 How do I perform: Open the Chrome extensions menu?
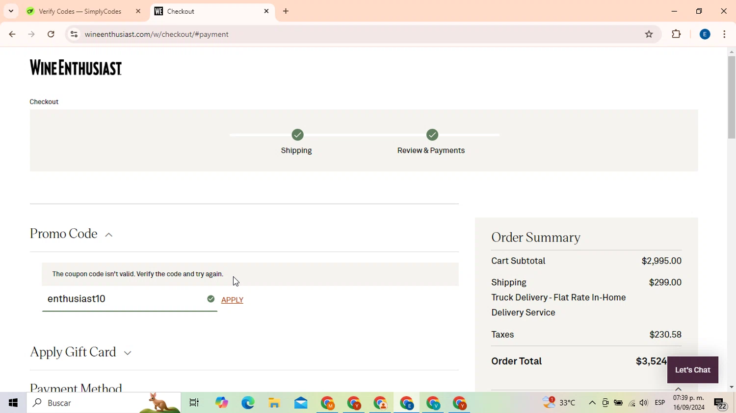[676, 34]
